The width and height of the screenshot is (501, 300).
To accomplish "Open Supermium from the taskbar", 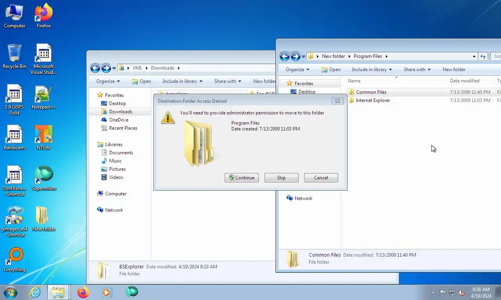I will (132, 292).
